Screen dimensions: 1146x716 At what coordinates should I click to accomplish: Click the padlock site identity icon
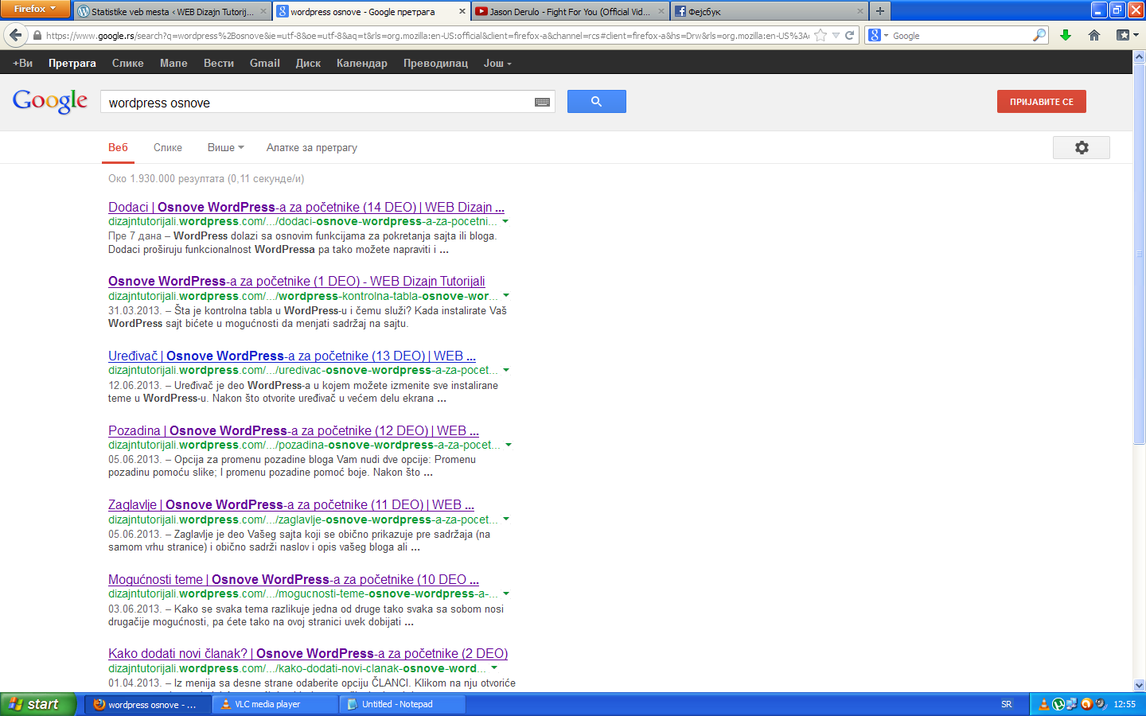(x=37, y=36)
